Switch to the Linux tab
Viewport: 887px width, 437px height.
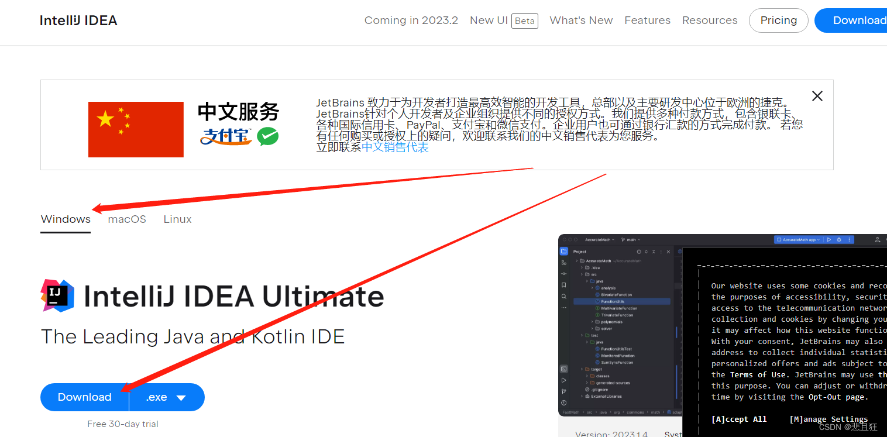tap(177, 219)
